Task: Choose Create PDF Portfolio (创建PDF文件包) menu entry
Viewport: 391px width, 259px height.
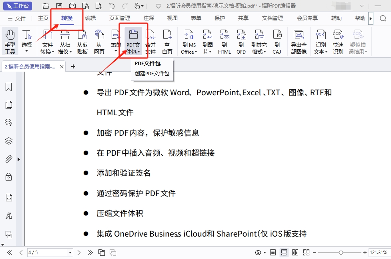Action: tap(152, 73)
